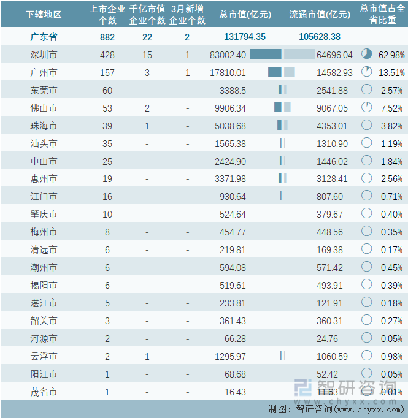Click the percentage 13.51%
The height and width of the screenshot is (418, 408).
point(391,73)
